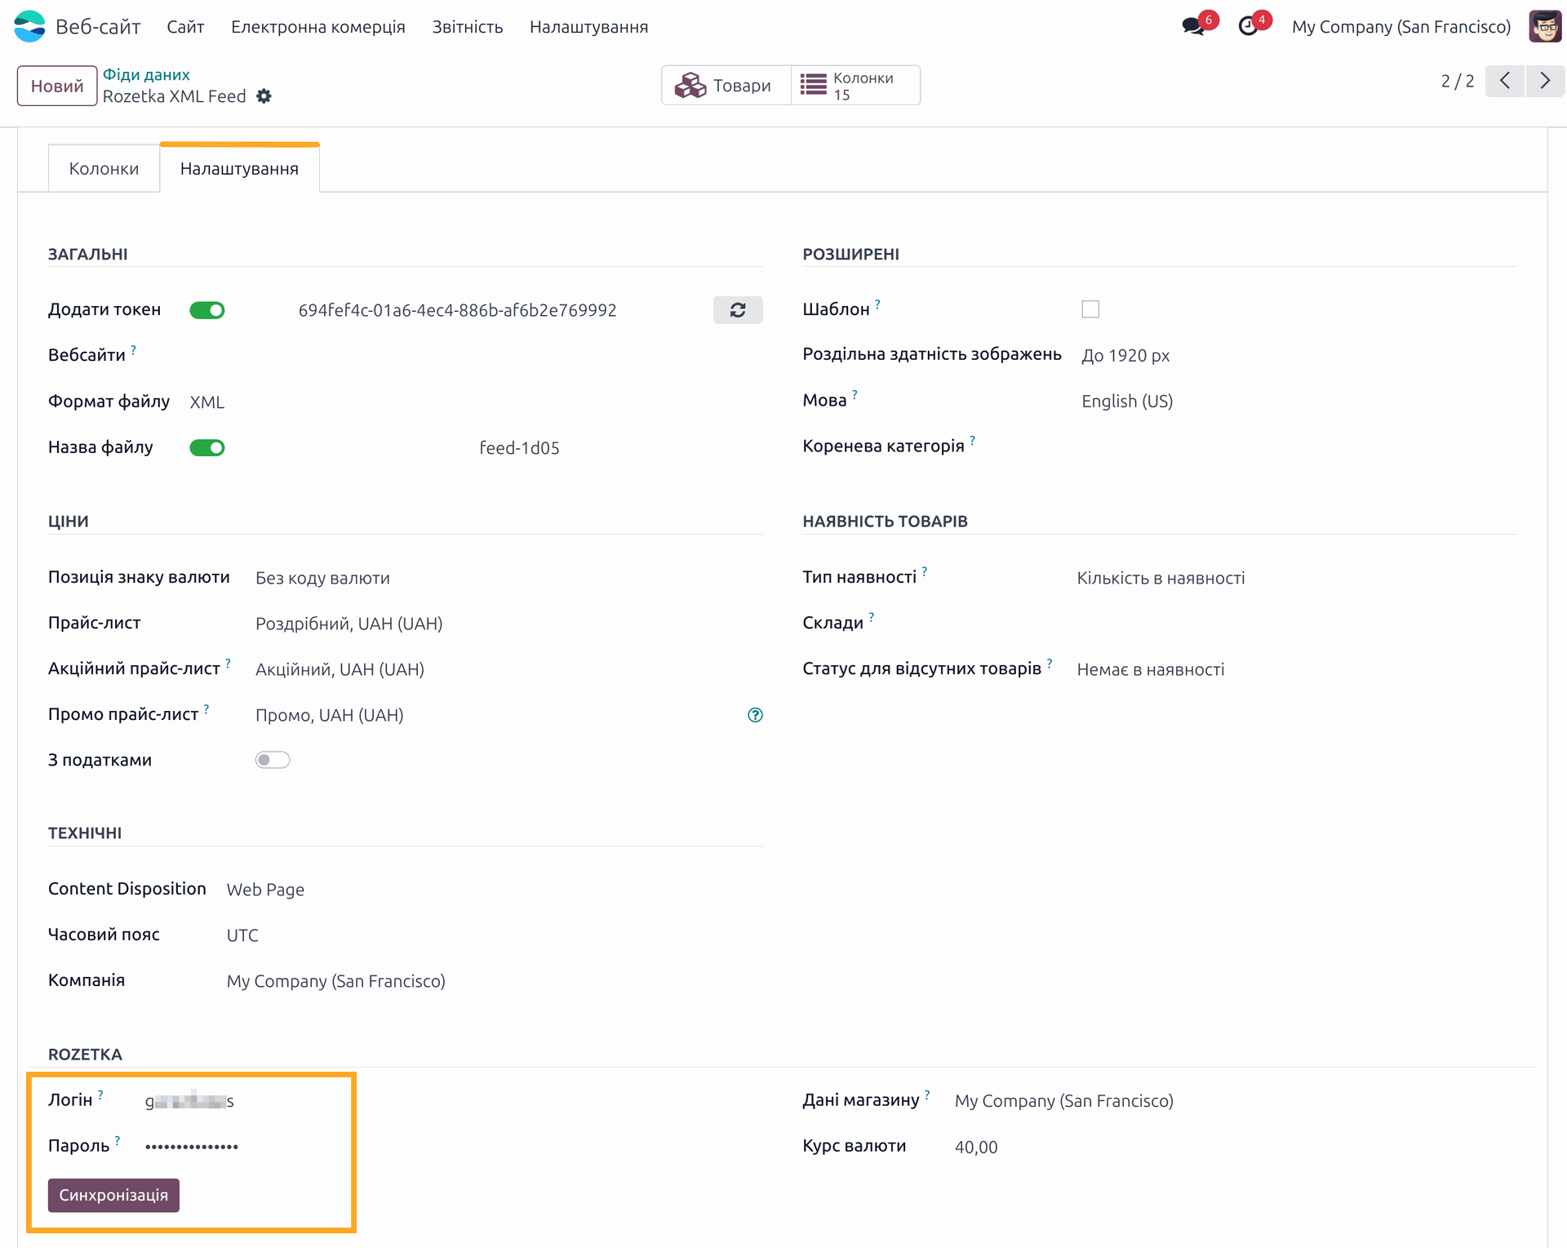Regenerate the token with refresh icon
The height and width of the screenshot is (1248, 1567).
738,310
